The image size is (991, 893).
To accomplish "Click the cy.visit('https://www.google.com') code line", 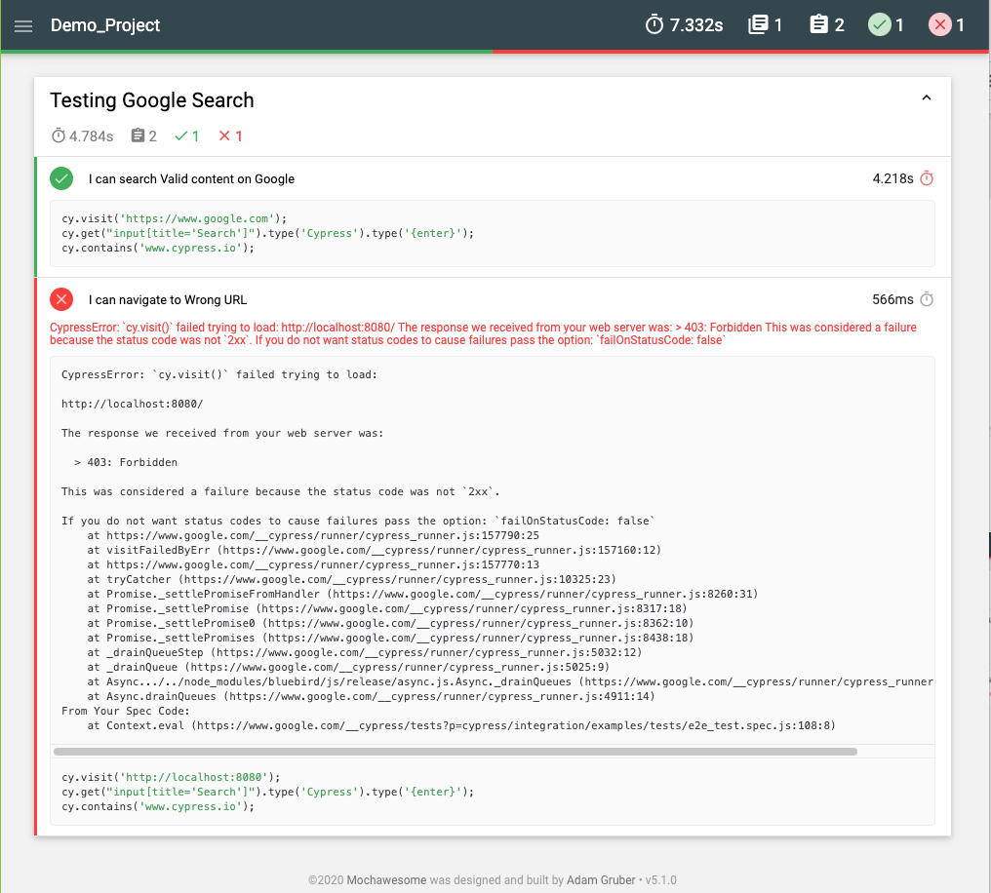I will 174,218.
